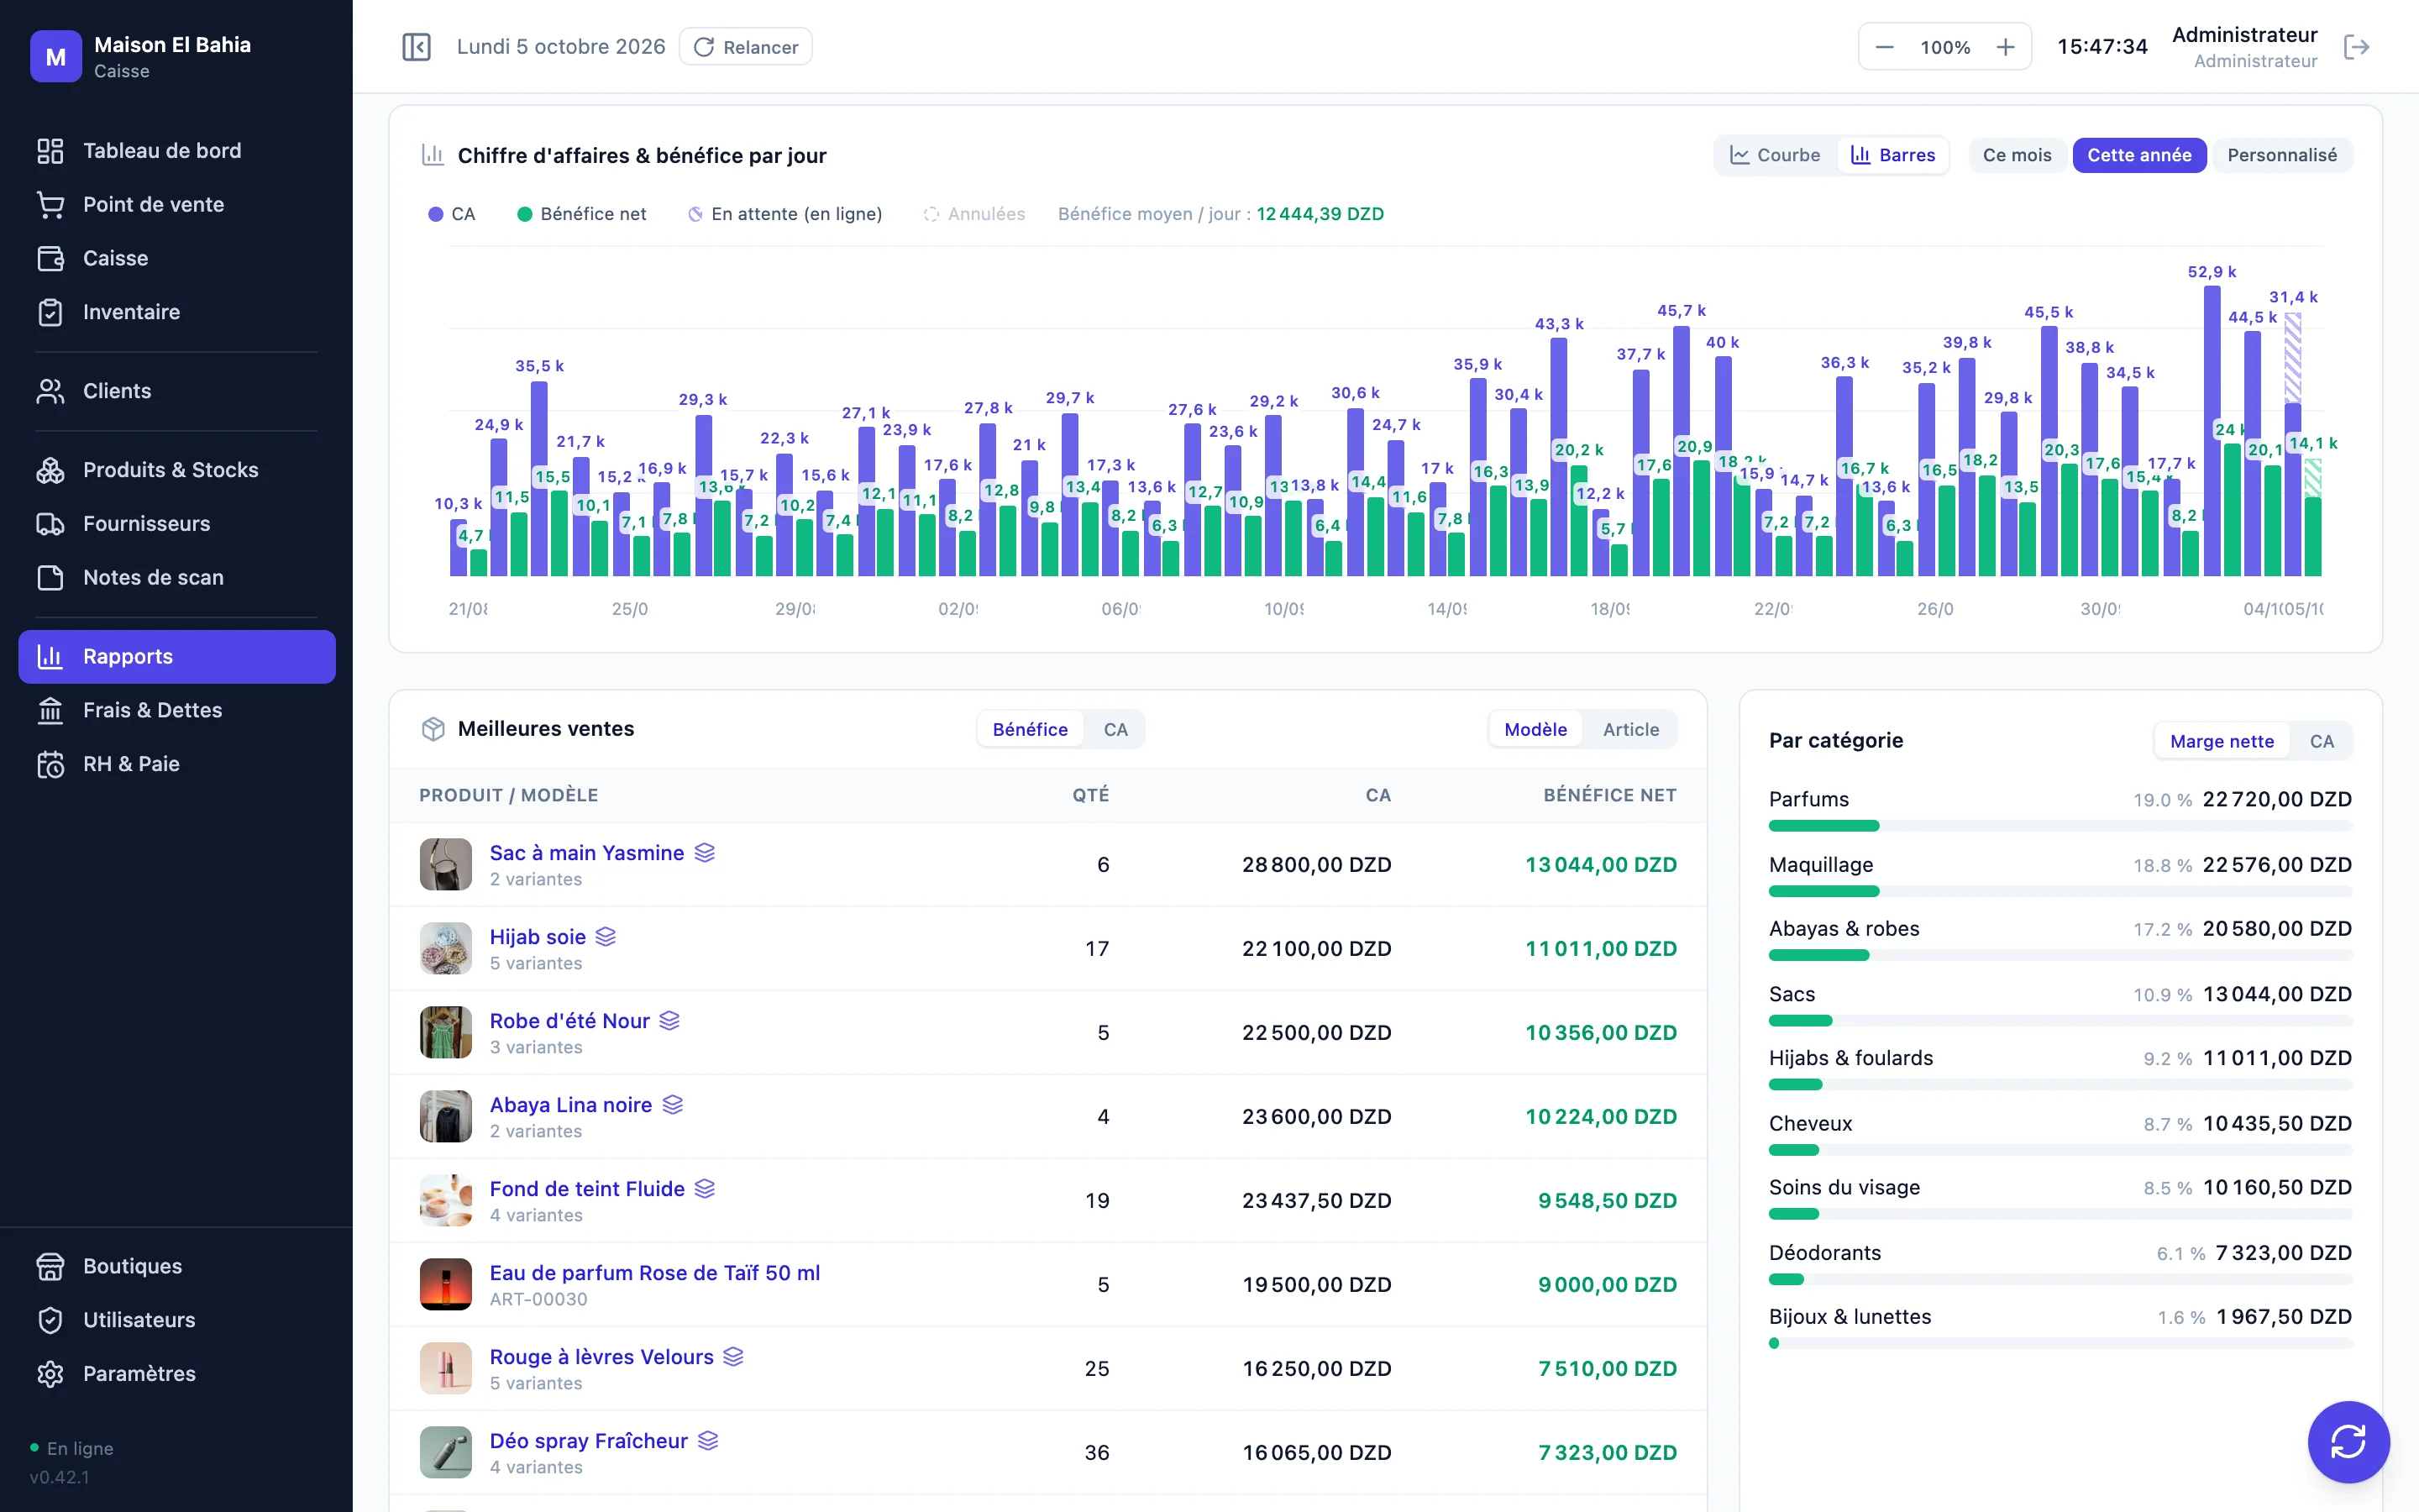This screenshot has height=1512, width=2419.
Task: Click the Maison El Bahia logo badge
Action: click(x=56, y=57)
